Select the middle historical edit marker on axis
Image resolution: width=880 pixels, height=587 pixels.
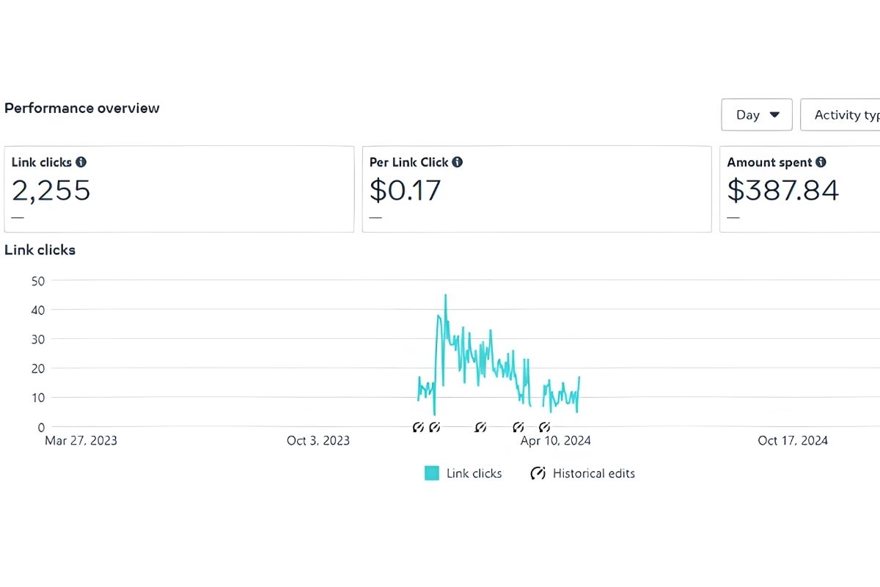point(481,427)
